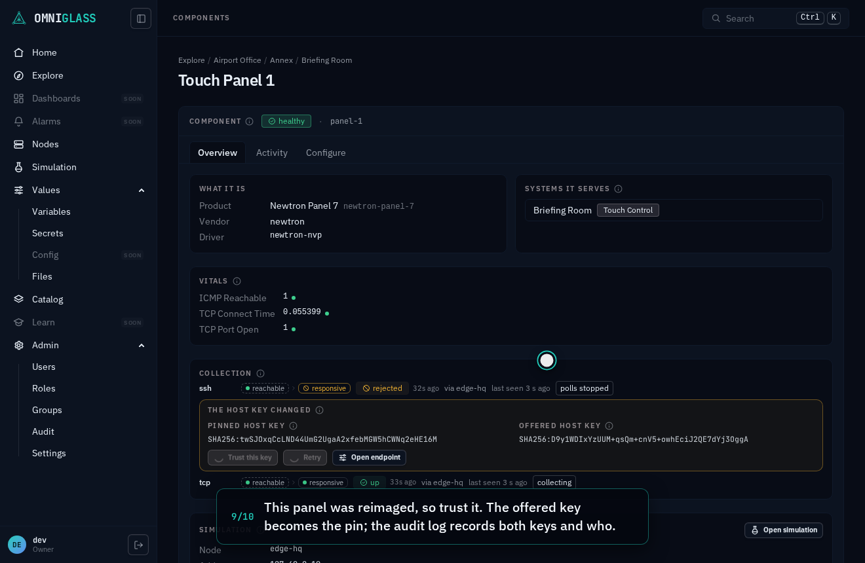
Task: Click the Open simulation button
Action: click(x=784, y=530)
